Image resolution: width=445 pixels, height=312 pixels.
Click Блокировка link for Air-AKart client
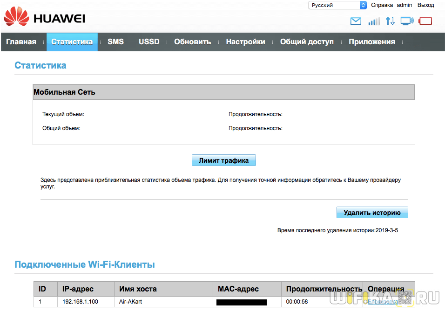pos(383,302)
